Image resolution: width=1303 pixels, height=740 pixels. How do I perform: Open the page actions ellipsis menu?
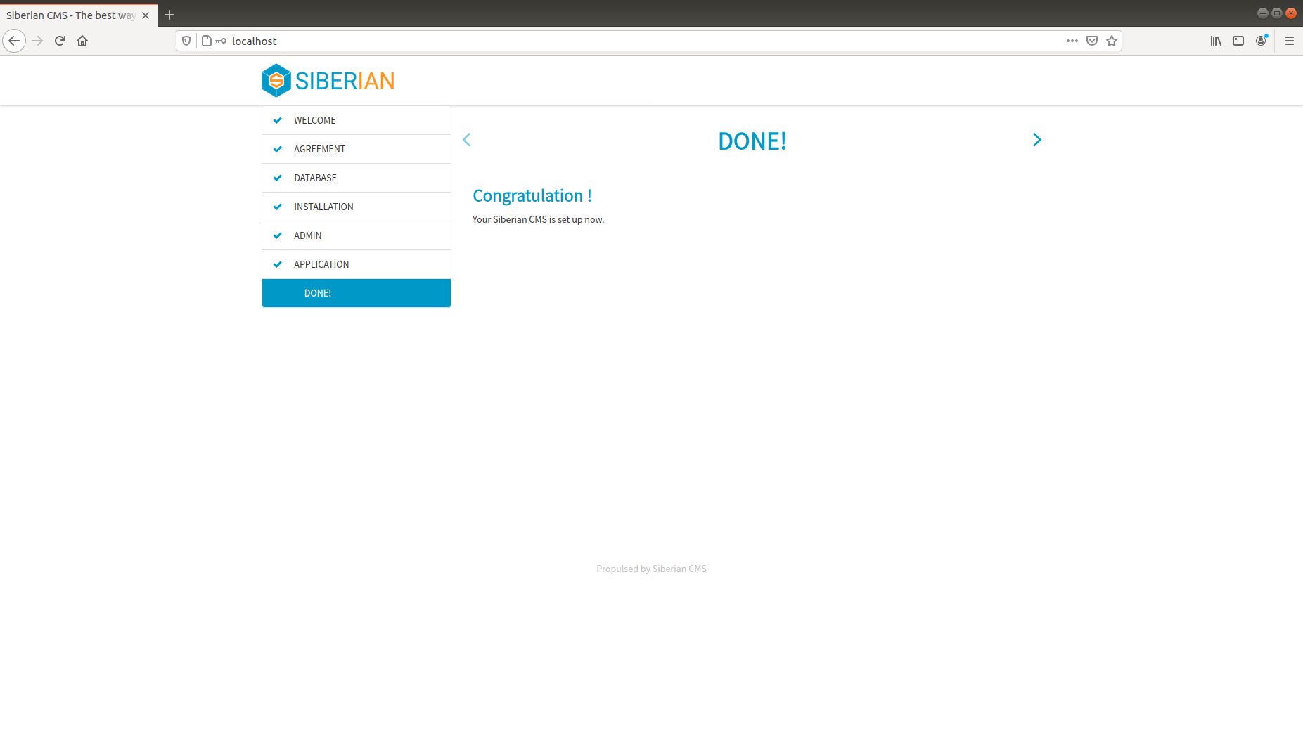[x=1072, y=41]
